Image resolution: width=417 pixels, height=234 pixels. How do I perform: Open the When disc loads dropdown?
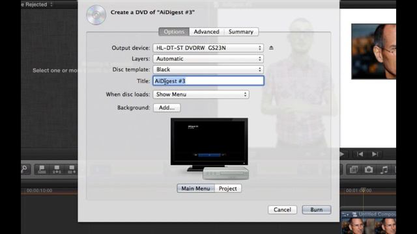tap(201, 94)
